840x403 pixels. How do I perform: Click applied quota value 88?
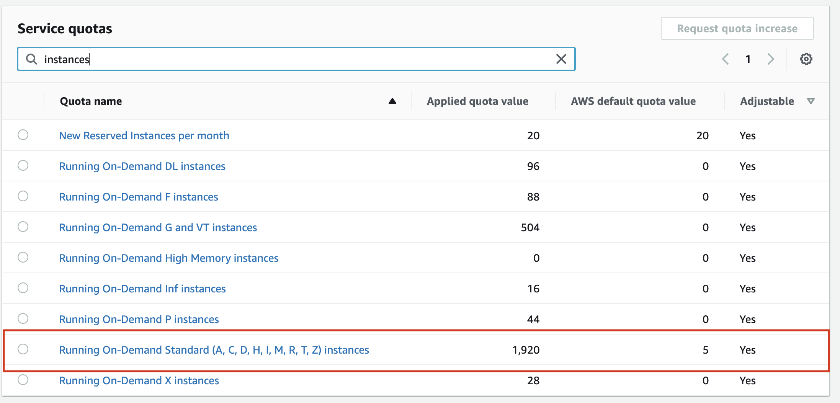coord(533,197)
